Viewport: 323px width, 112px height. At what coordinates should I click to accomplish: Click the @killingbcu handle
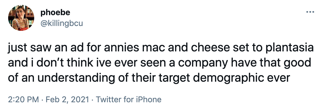tap(61, 24)
